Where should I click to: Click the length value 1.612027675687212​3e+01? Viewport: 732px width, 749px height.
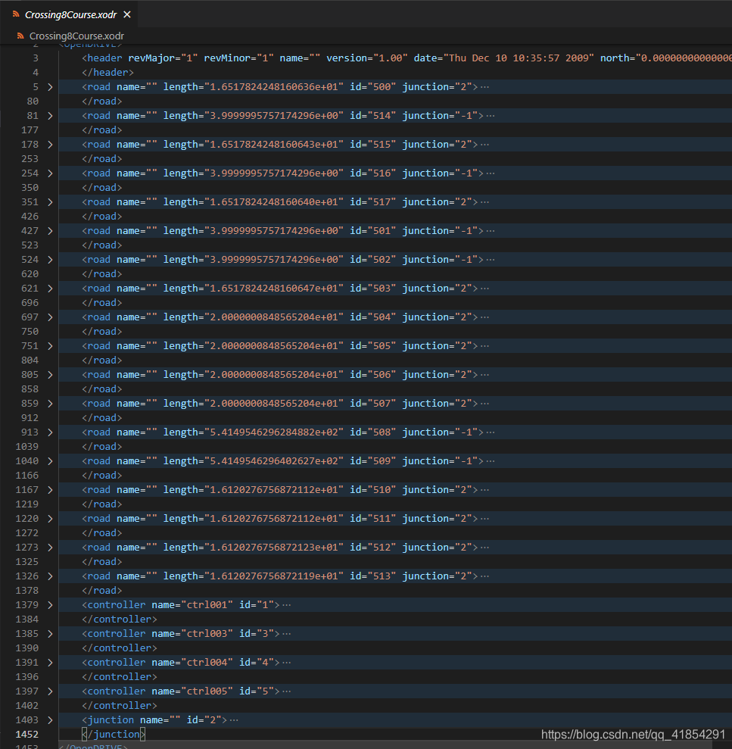point(274,548)
